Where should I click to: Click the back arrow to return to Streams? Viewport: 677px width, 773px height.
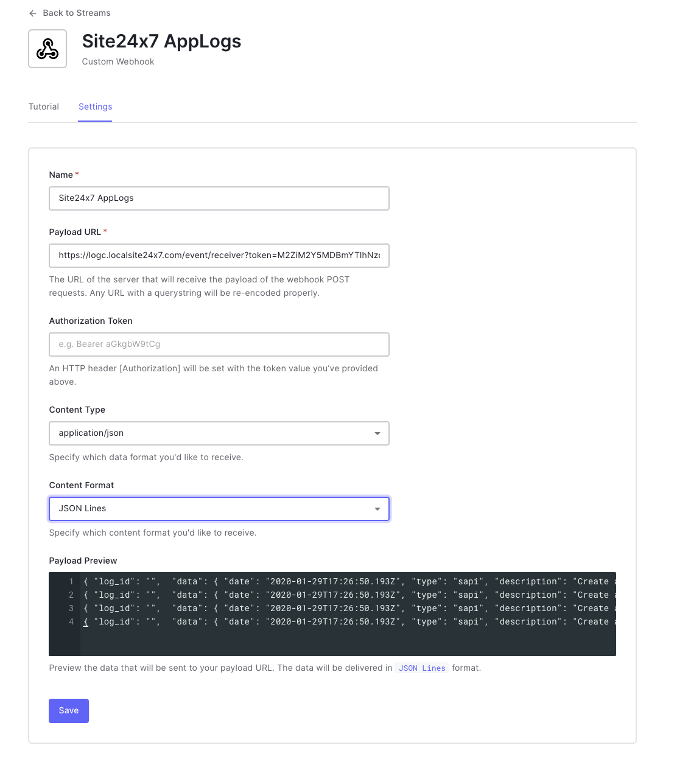point(33,13)
